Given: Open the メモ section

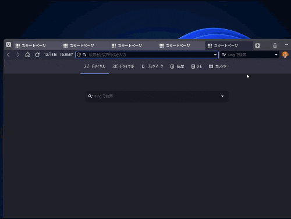Looking at the screenshot, I should [x=197, y=66].
